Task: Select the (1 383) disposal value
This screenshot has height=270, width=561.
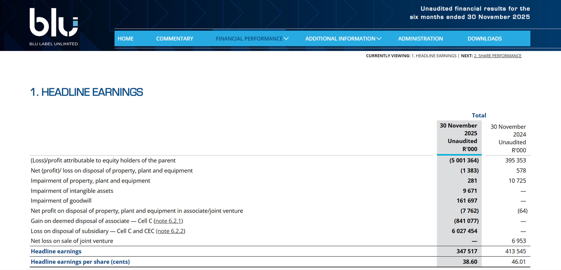Action: click(470, 170)
